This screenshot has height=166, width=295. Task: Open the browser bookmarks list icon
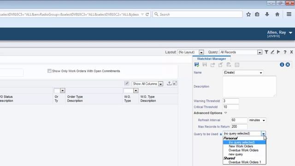coord(257,14)
